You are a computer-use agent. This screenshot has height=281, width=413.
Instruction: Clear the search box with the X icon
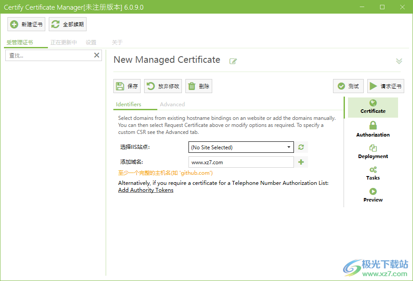coord(96,55)
